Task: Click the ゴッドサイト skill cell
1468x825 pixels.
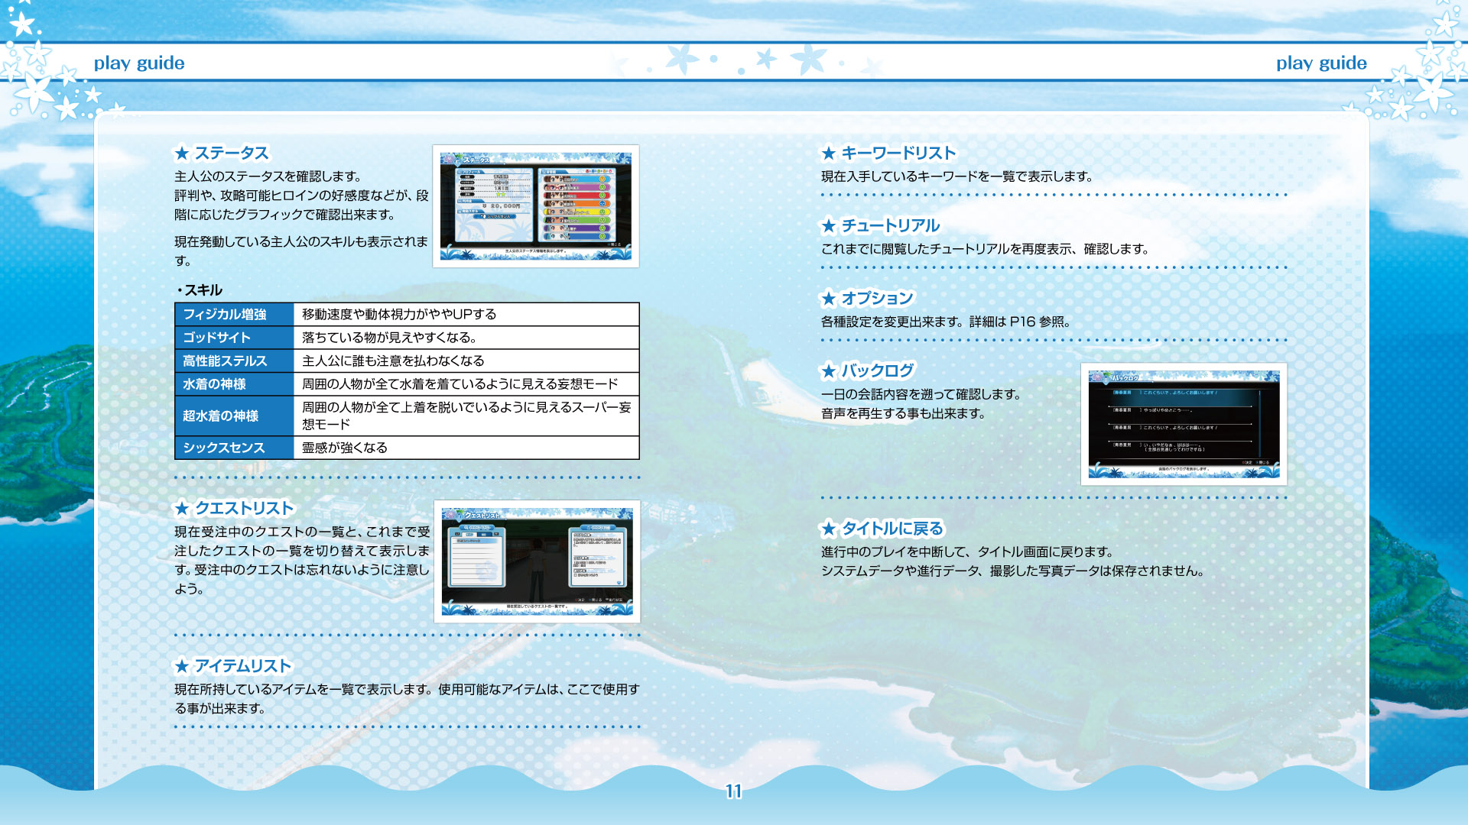Action: pyautogui.click(x=235, y=338)
